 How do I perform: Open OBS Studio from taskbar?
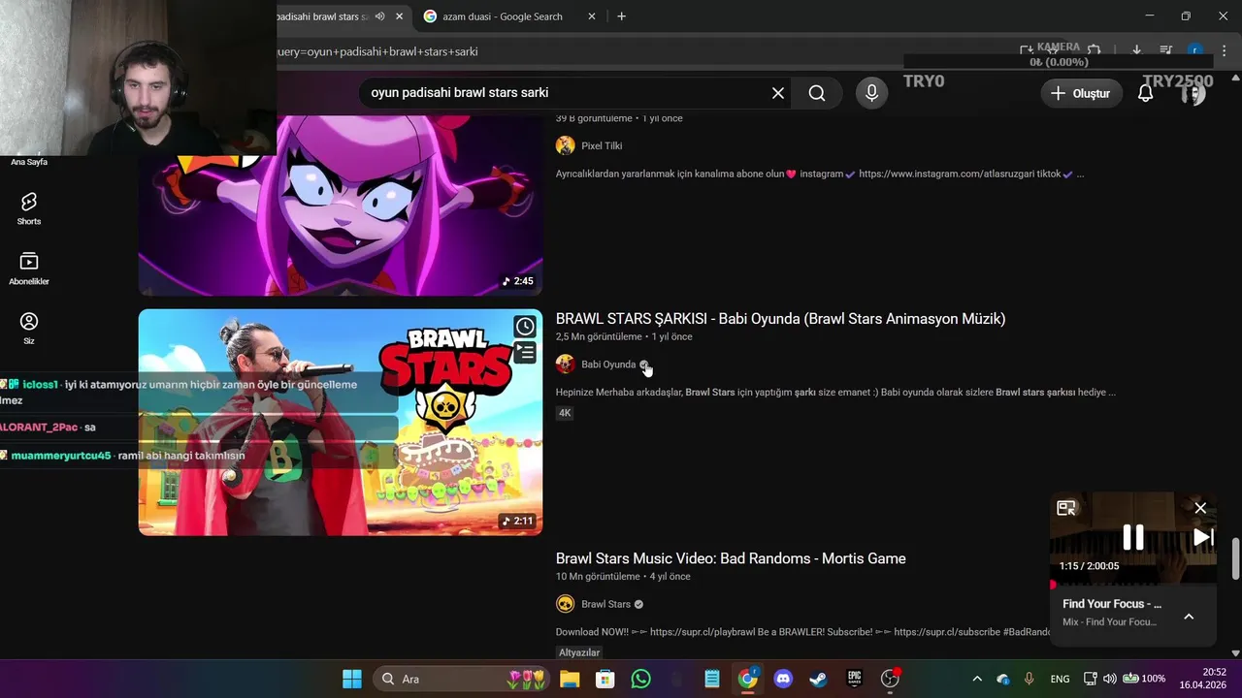pos(890,679)
